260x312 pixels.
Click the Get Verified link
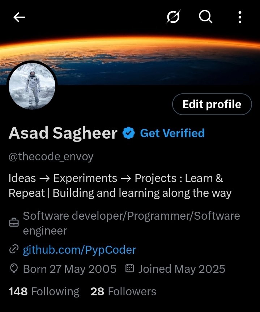[172, 133]
